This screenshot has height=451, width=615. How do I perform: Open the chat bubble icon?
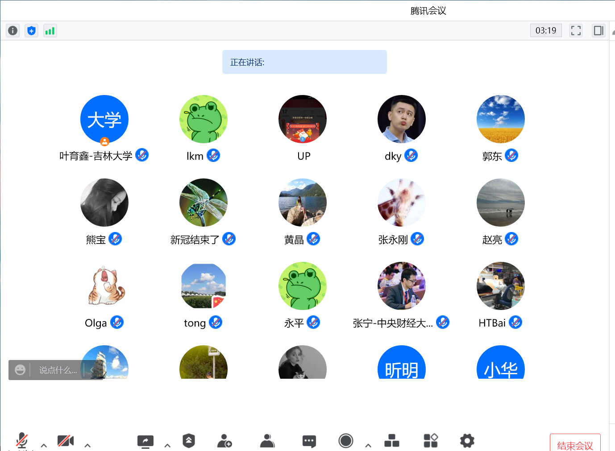309,441
